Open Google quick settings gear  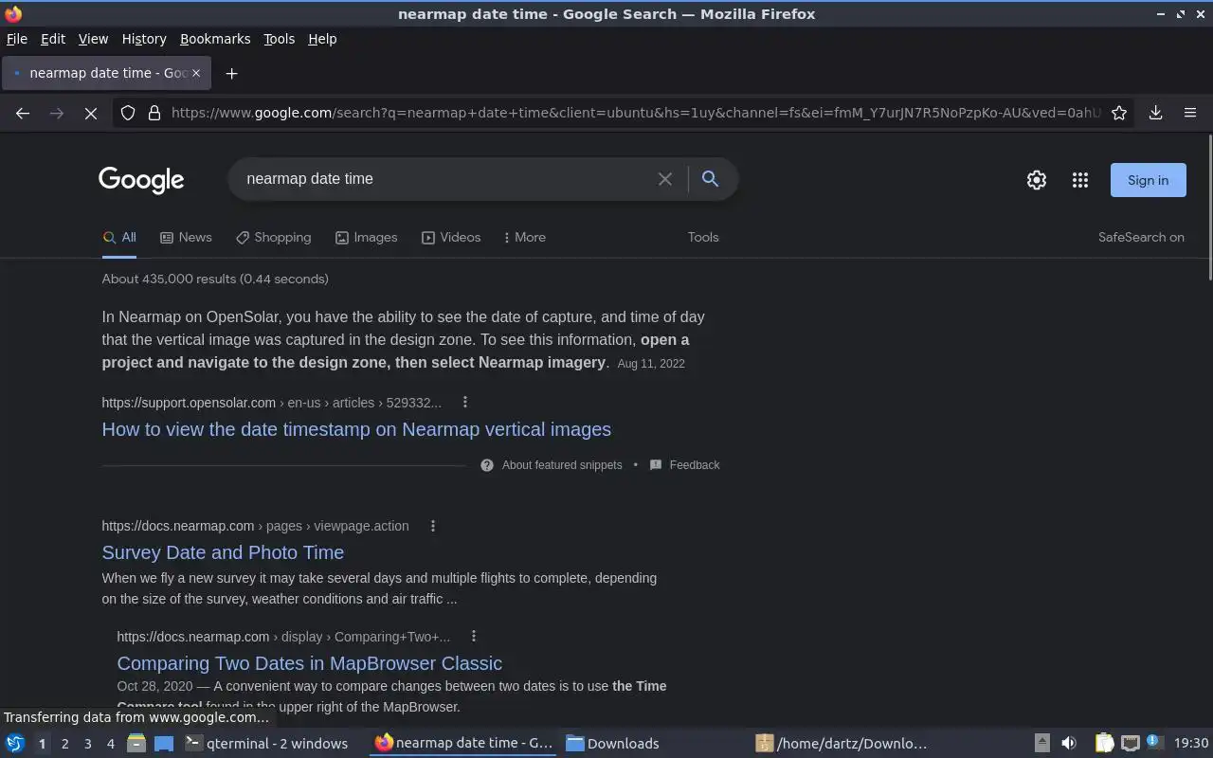tap(1037, 180)
